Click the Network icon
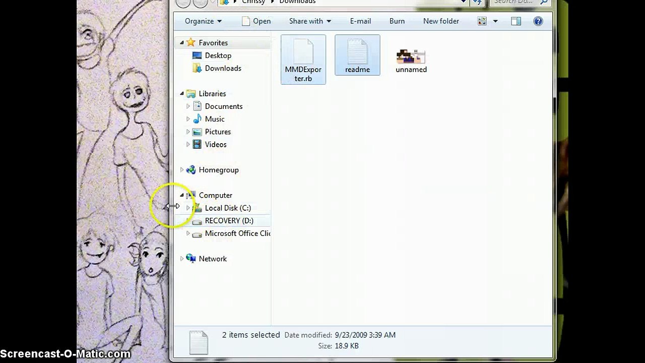The width and height of the screenshot is (645, 363). [x=191, y=259]
